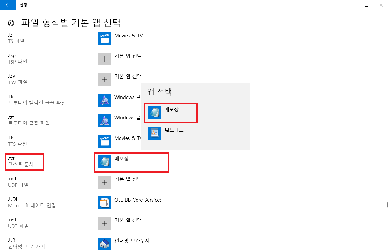
Task: Click the 트루타입 컬렉션 글꼴 파일 text
Action: coord(37,103)
